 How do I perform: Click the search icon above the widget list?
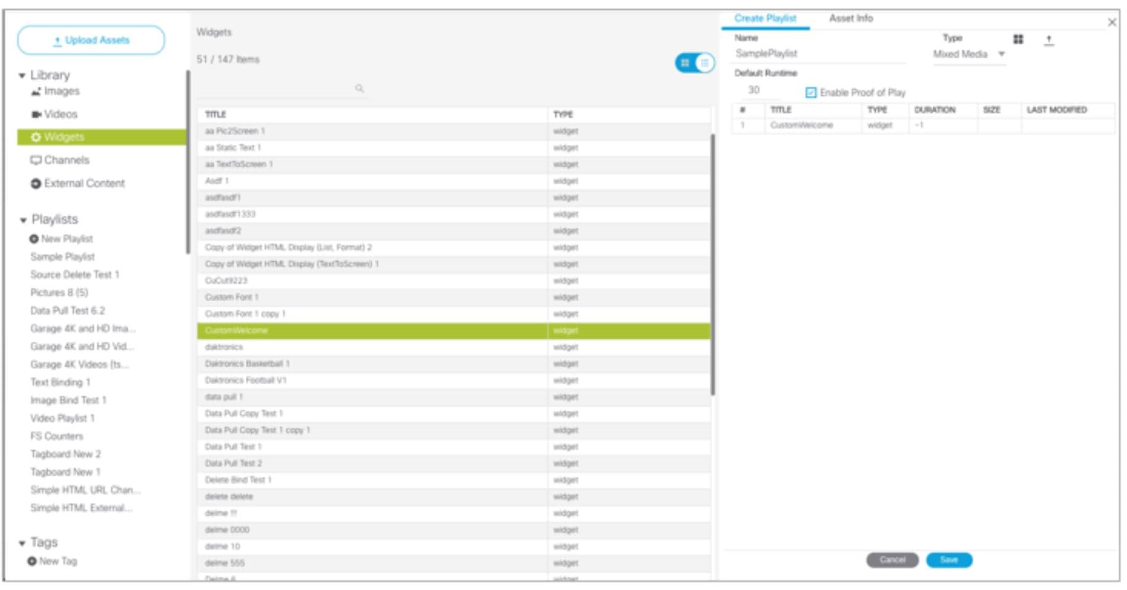point(358,88)
